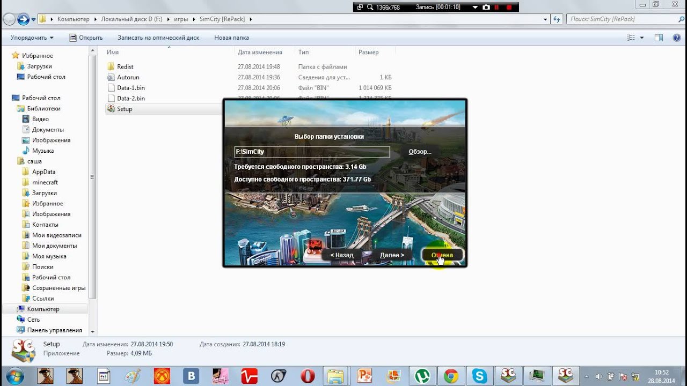The height and width of the screenshot is (386, 687).
Task: Take a screenshot with the recorder camera icon
Action: coord(486,7)
